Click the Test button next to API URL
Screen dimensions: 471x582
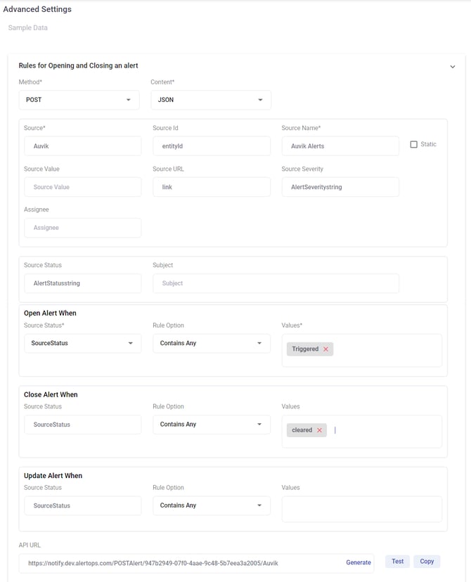[397, 562]
